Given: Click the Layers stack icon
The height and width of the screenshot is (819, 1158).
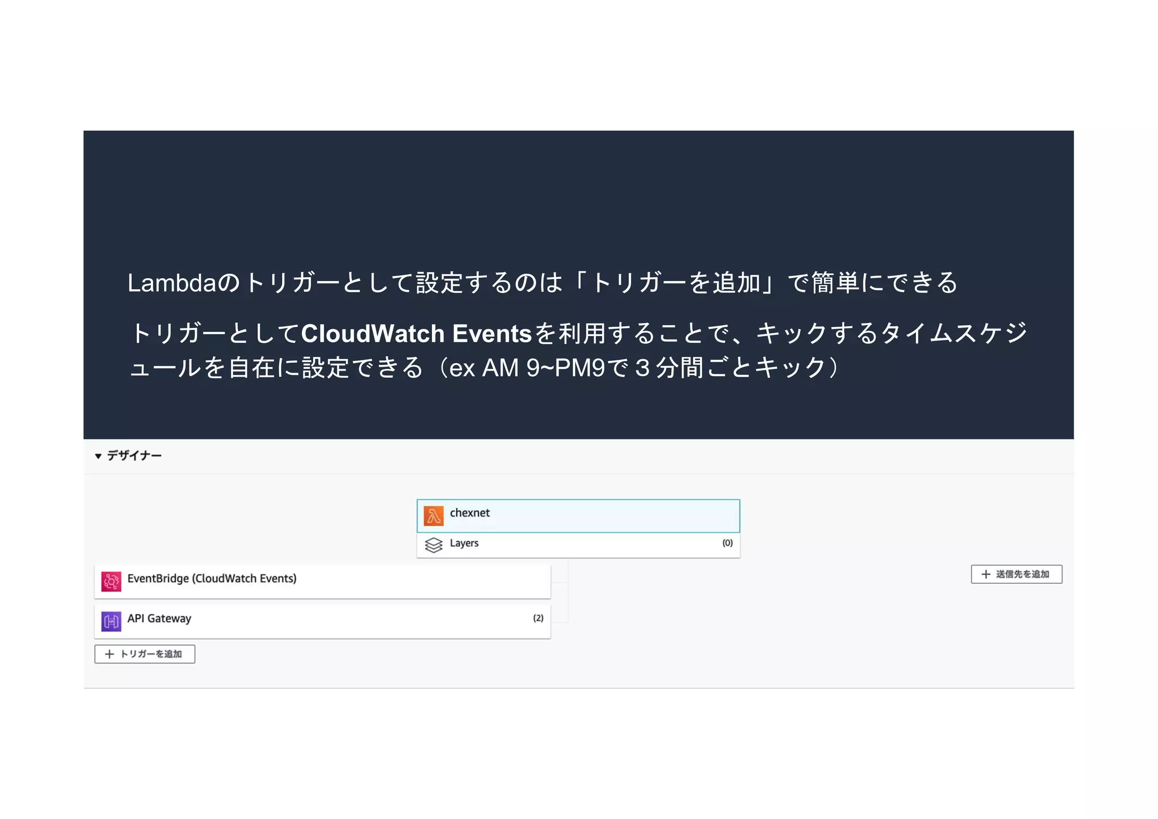Looking at the screenshot, I should 434,545.
